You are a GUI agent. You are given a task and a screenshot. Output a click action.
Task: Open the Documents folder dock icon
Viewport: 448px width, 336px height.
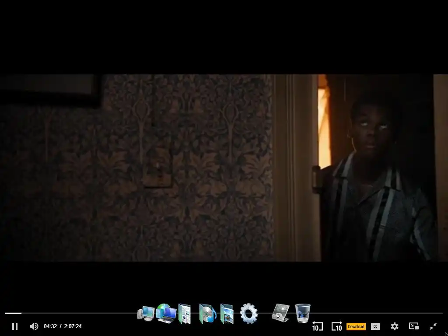185,314
